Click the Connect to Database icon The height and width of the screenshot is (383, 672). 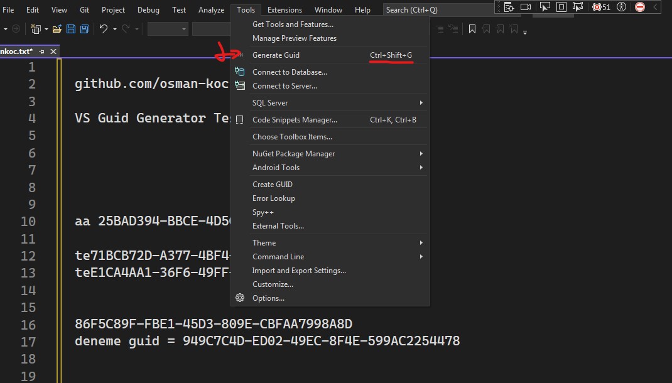pyautogui.click(x=239, y=72)
